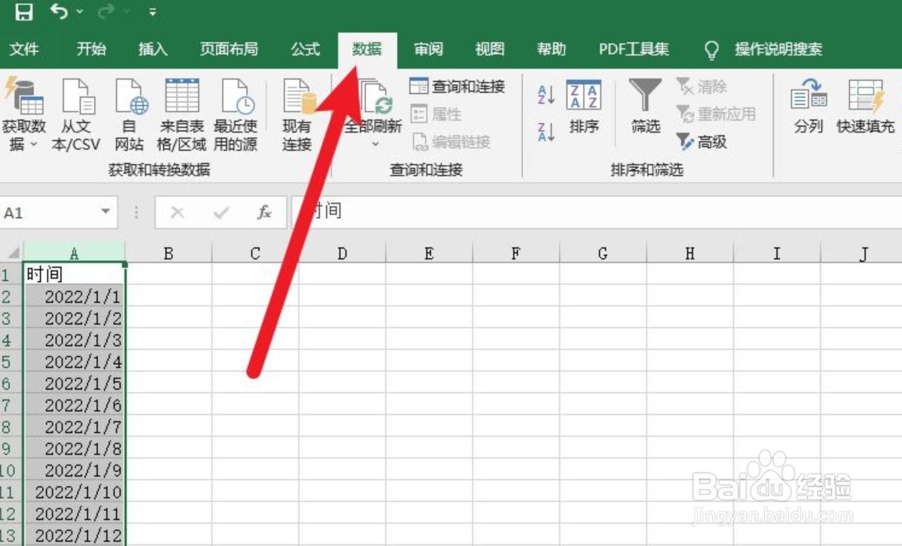Expand the 全部刷新 dropdown arrow
Image resolution: width=902 pixels, height=546 pixels.
[375, 144]
